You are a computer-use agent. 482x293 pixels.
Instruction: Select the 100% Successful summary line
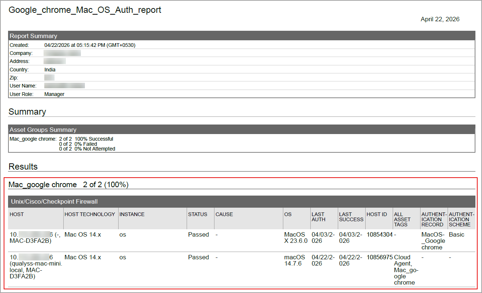click(86, 139)
